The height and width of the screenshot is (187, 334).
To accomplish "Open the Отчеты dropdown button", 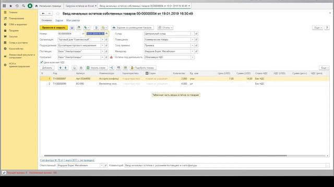I will pos(165,28).
